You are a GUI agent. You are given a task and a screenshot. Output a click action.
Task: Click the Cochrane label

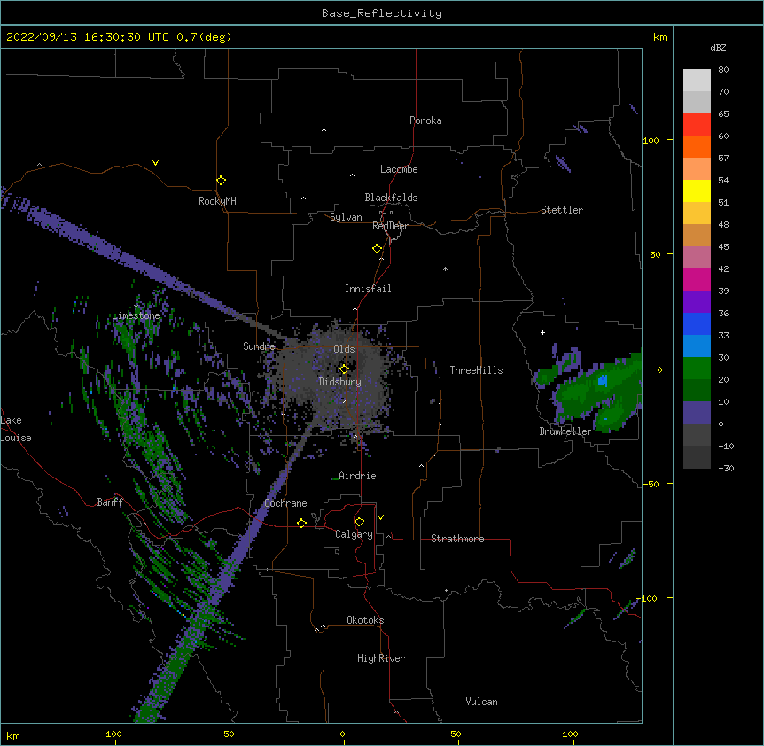pyautogui.click(x=285, y=503)
